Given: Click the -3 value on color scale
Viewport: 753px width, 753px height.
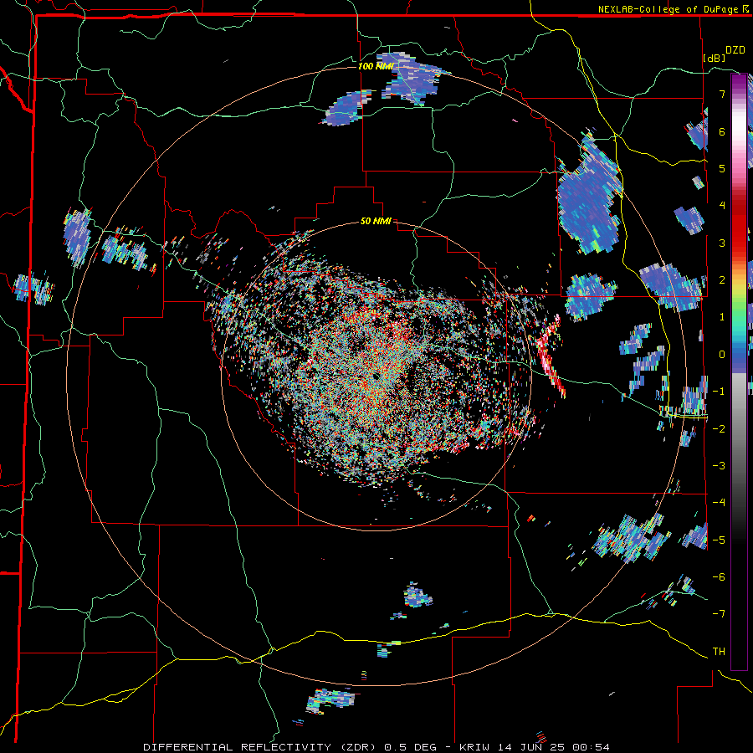Looking at the screenshot, I should [x=719, y=465].
